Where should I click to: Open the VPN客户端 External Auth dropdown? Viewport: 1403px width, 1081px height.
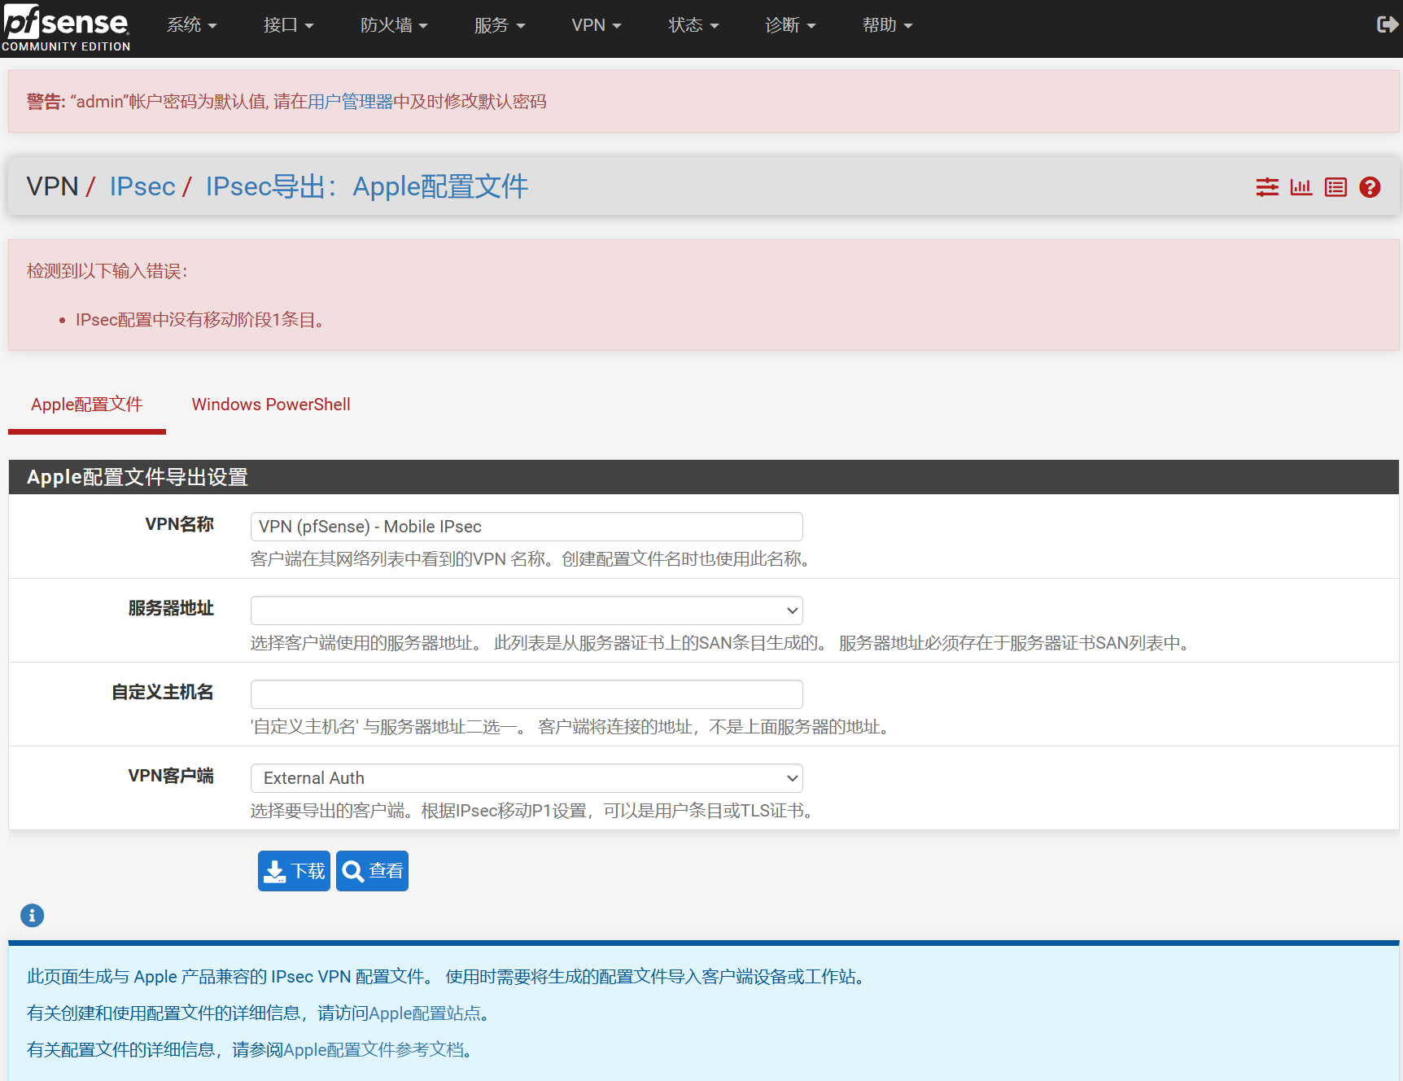(x=526, y=778)
